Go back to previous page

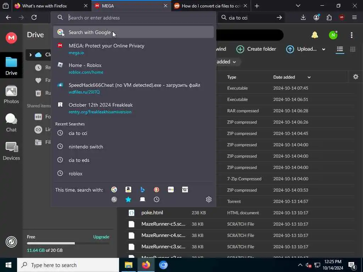(9, 17)
